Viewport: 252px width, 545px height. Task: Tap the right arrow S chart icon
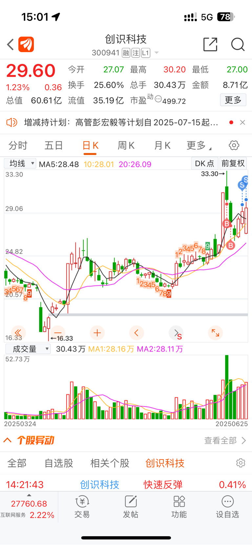pos(176,333)
